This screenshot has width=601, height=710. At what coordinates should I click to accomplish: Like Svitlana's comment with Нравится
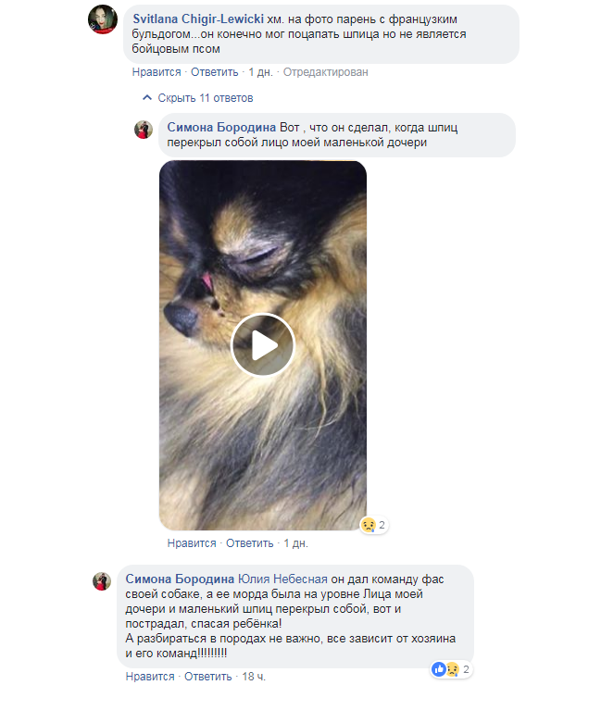(x=157, y=72)
